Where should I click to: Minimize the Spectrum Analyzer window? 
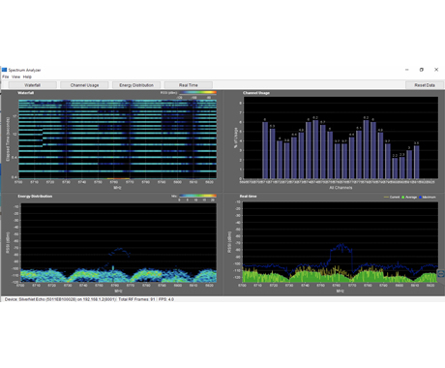point(407,70)
